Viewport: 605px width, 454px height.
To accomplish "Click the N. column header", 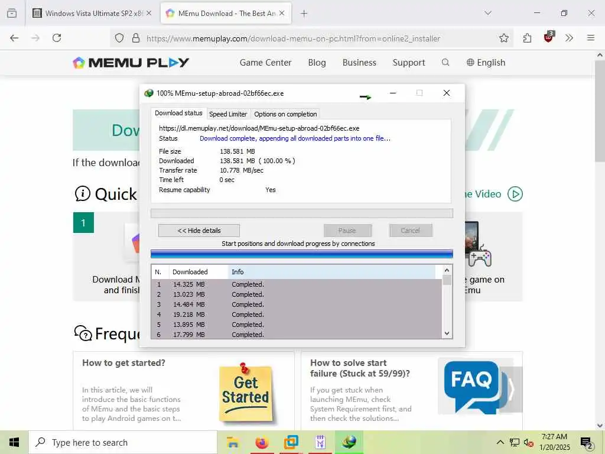I will click(160, 272).
